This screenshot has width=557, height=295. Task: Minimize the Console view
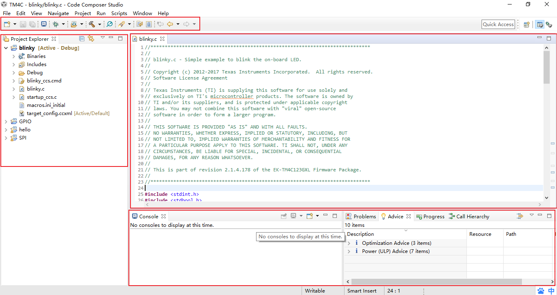point(325,215)
